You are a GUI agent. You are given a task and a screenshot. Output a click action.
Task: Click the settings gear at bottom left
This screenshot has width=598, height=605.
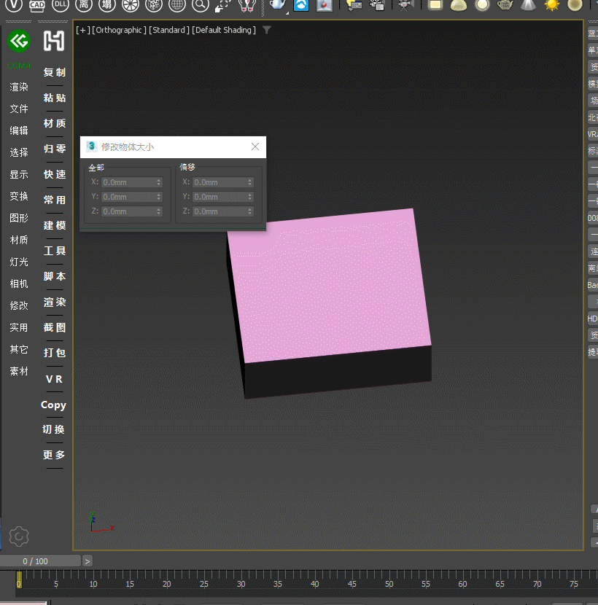(18, 536)
